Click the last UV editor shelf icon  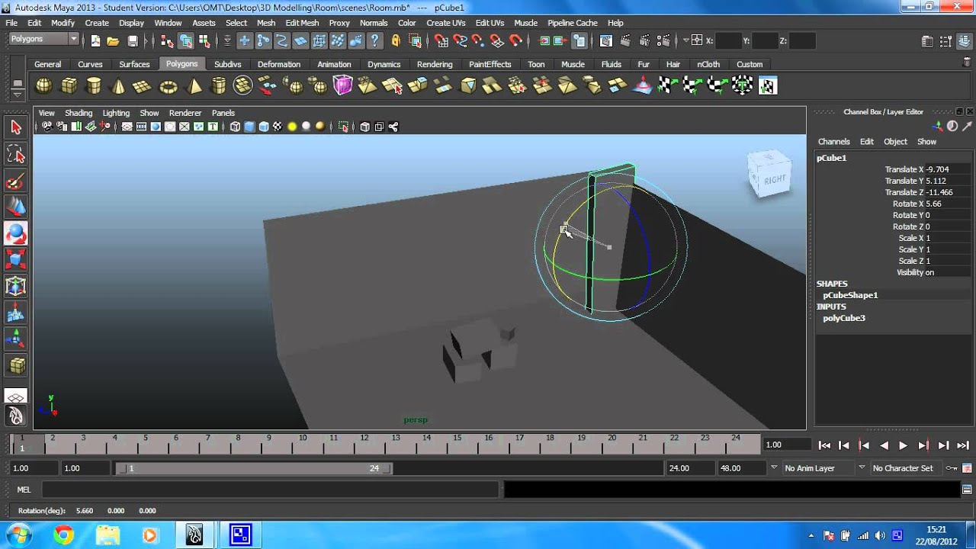click(x=768, y=86)
